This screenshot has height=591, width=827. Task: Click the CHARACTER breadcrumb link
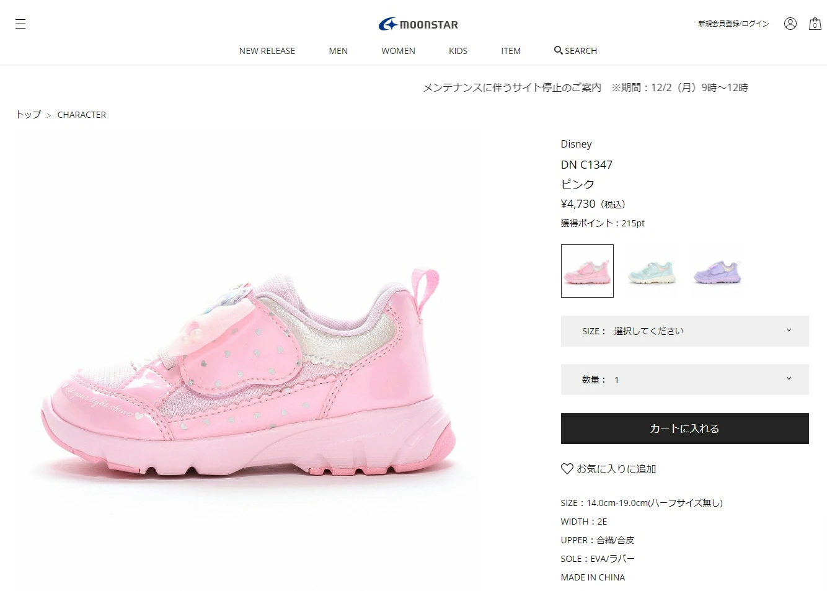coord(82,115)
